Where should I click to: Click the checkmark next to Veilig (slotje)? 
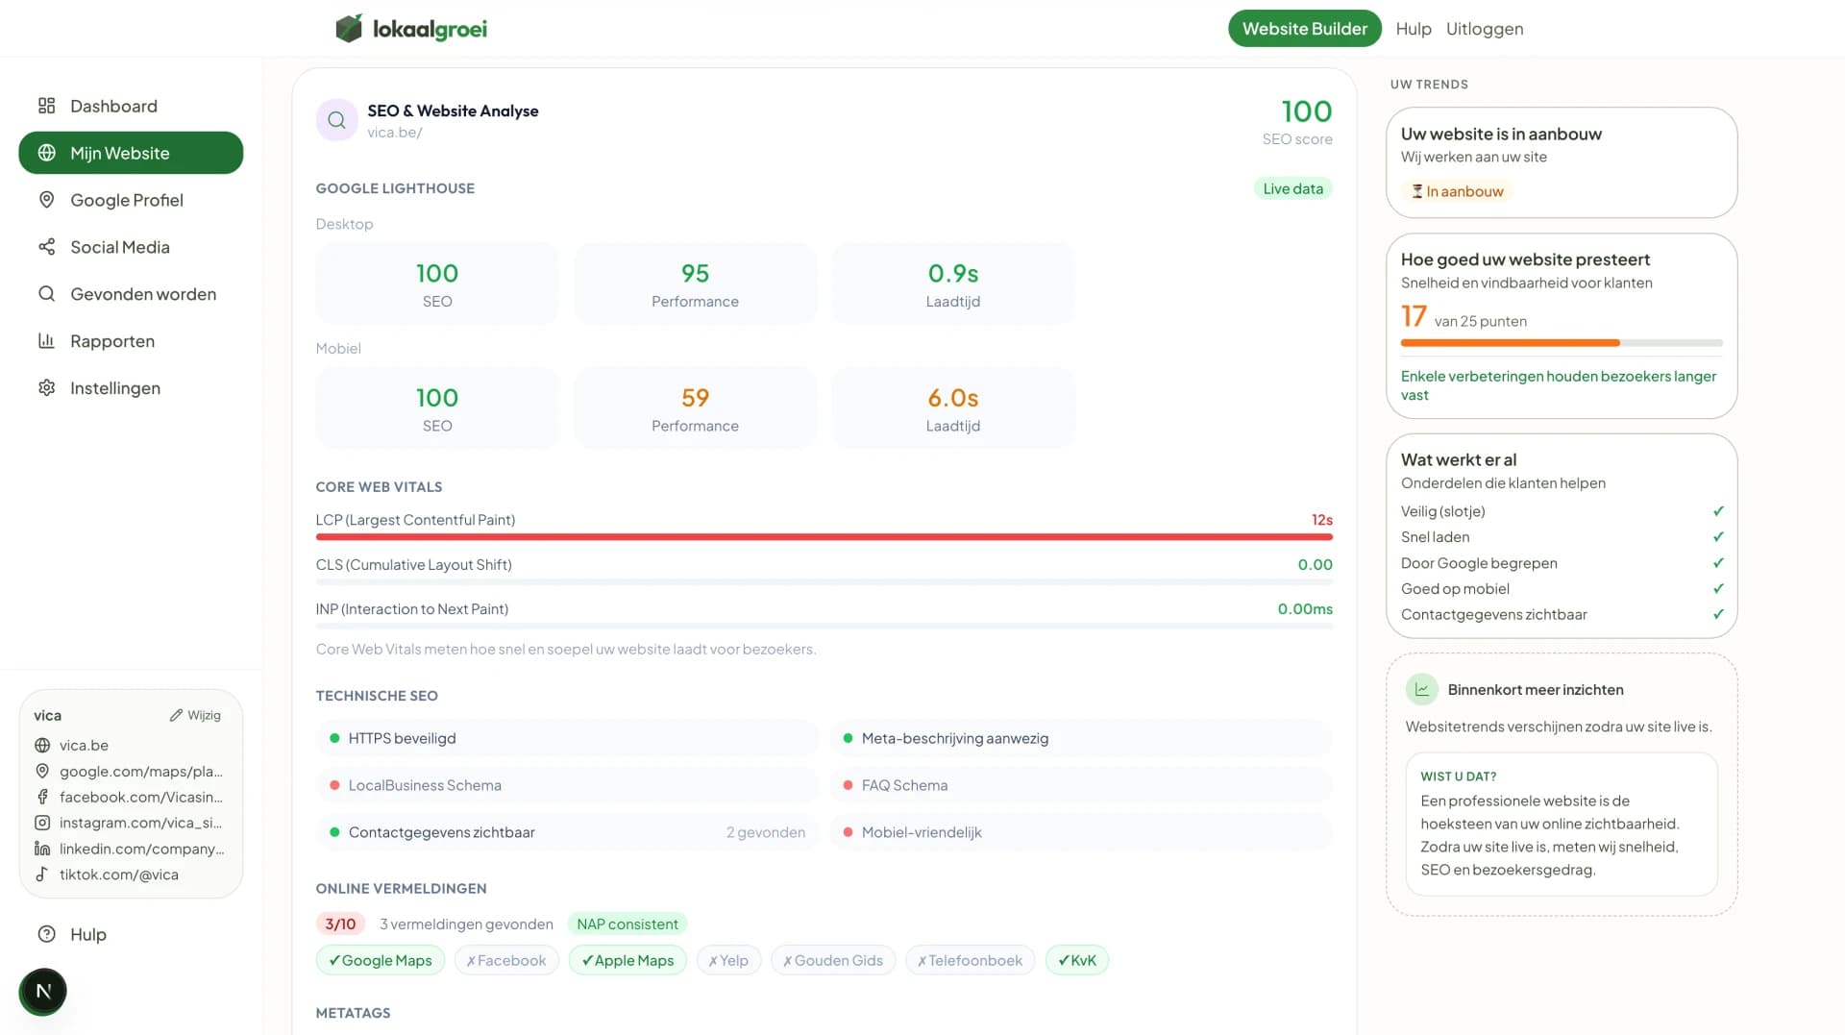[1718, 511]
